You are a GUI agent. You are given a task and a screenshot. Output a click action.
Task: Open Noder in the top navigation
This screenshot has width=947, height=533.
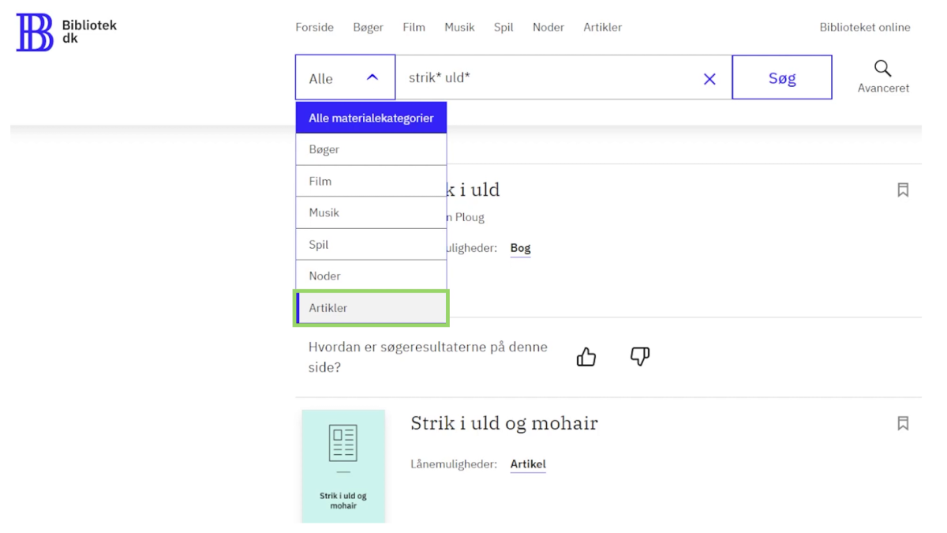coord(548,27)
